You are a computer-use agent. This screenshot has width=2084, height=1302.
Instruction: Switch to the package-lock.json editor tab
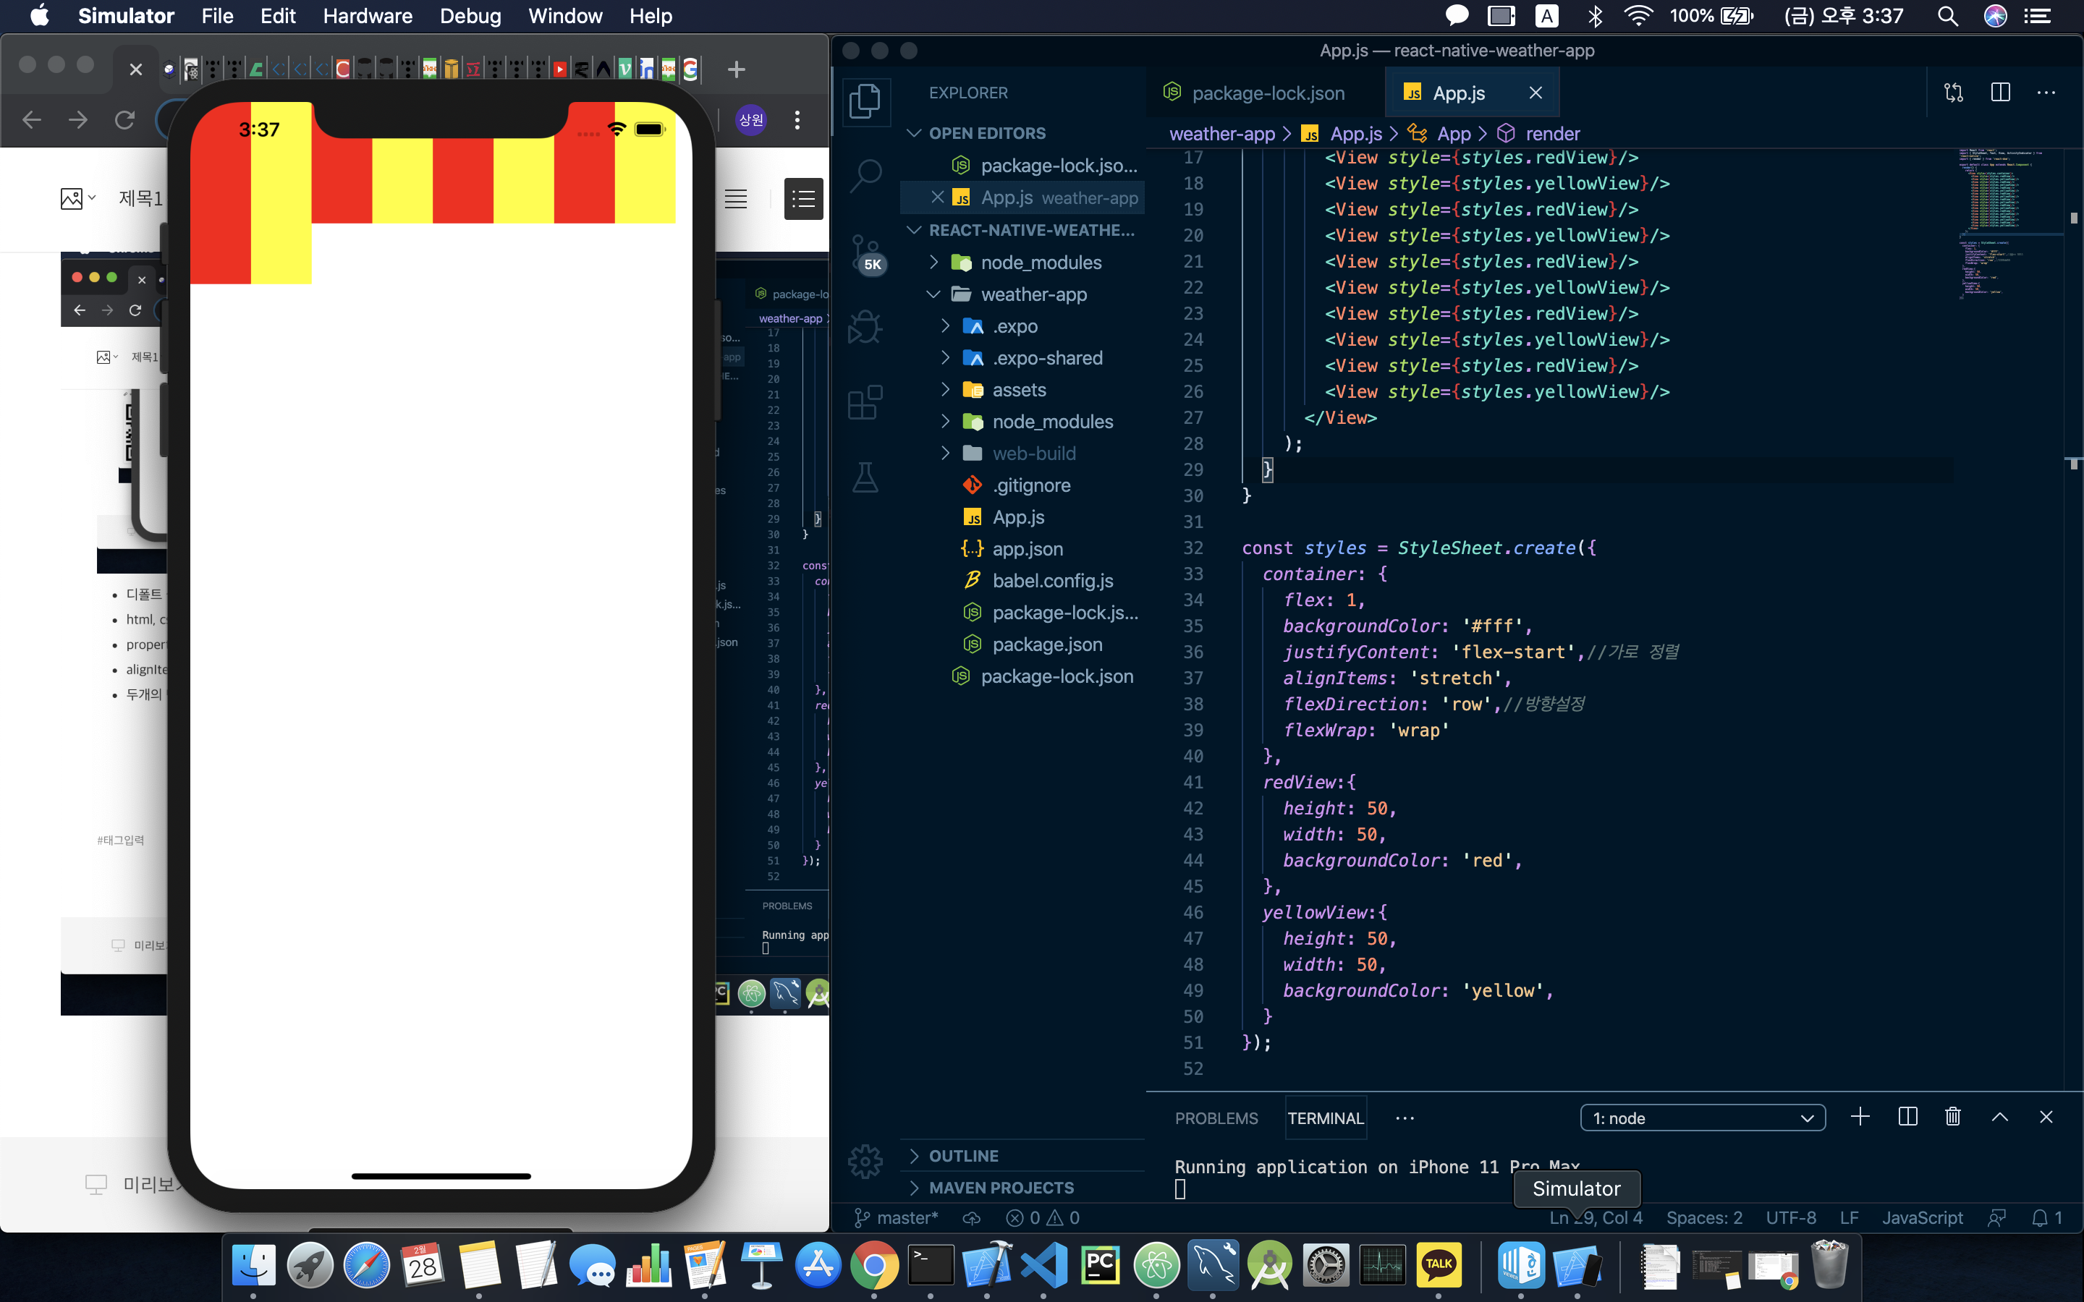(1267, 93)
